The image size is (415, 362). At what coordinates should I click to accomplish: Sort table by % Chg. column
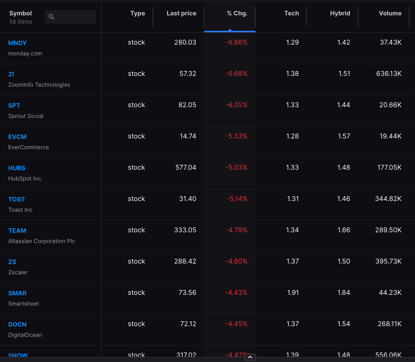click(x=237, y=13)
